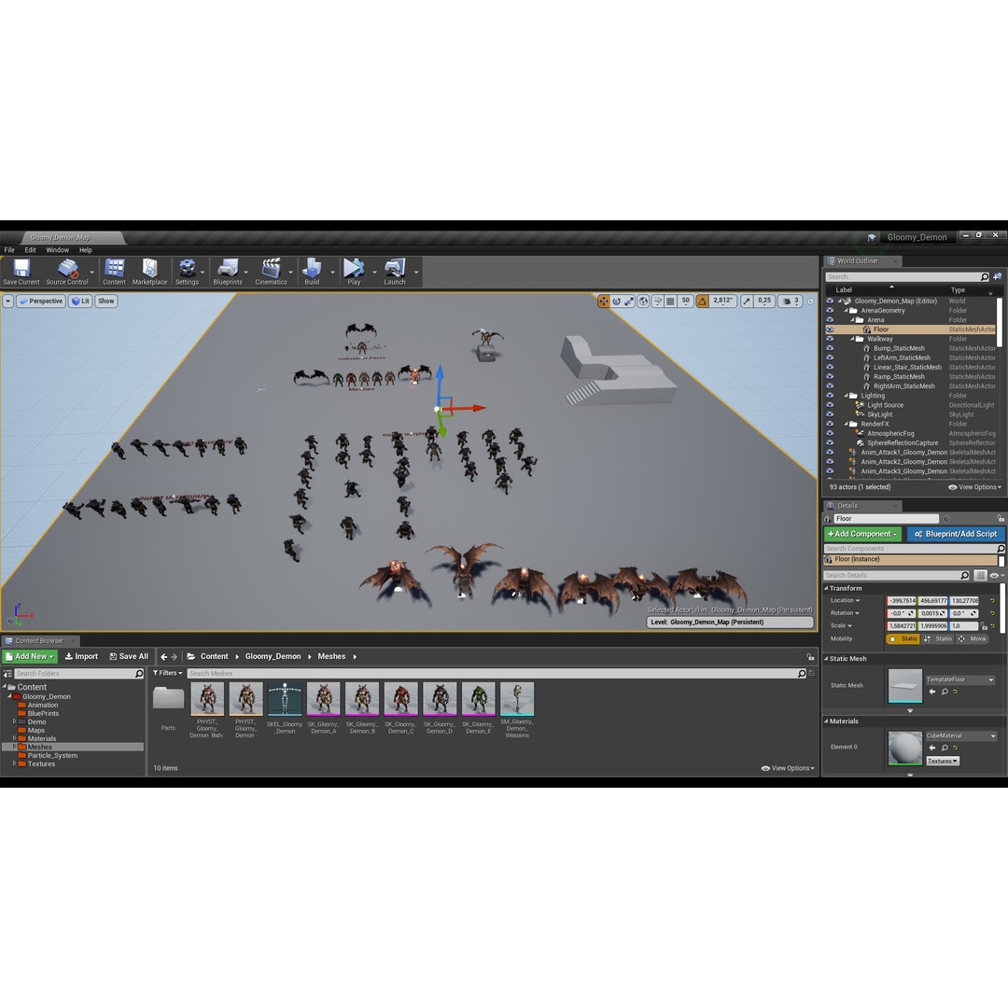Open editor Settings from the toolbar
Image resolution: width=1008 pixels, height=1008 pixels.
(187, 272)
